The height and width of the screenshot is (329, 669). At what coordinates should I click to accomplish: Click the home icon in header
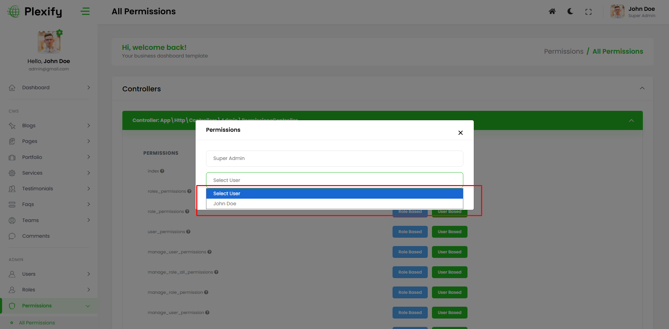click(552, 12)
